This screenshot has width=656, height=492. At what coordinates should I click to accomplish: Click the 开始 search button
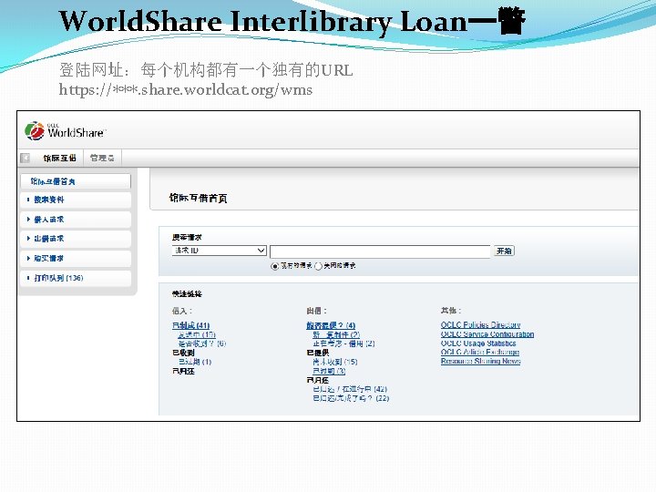tap(504, 251)
